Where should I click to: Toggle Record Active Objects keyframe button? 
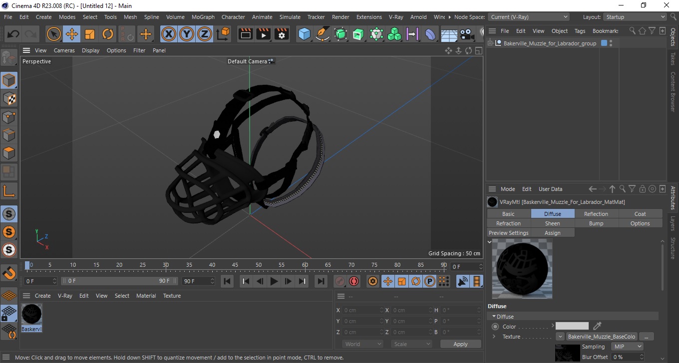point(339,281)
